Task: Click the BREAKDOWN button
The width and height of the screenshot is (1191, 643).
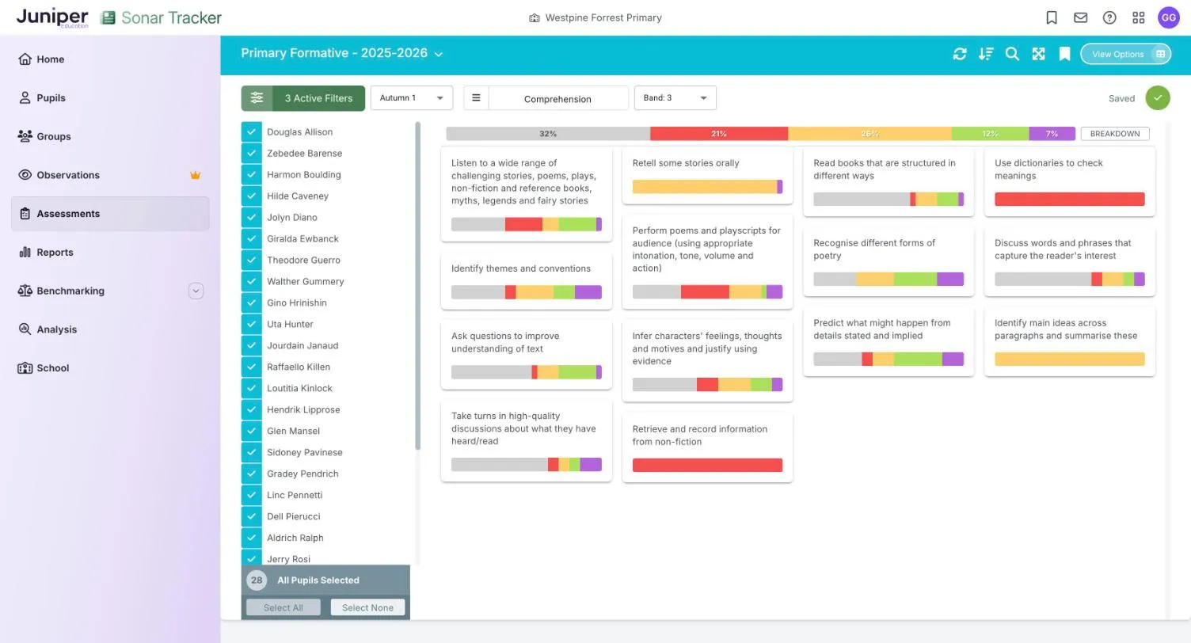Action: pyautogui.click(x=1115, y=134)
